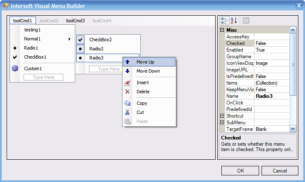This screenshot has height=182, width=305.
Task: Select the AccessKey property row
Action: tap(257, 37)
